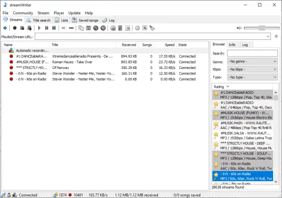Image resolution: width=282 pixels, height=198 pixels.
Task: Select the - 0 N - 60s on Radio MP3 browser entry
Action: click(x=243, y=176)
